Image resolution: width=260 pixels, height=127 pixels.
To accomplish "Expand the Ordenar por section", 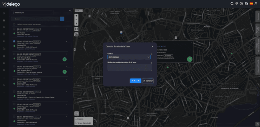I will pyautogui.click(x=14, y=12).
